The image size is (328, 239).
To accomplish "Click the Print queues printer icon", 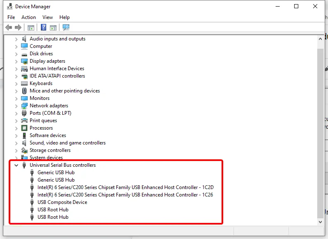I will point(24,121).
